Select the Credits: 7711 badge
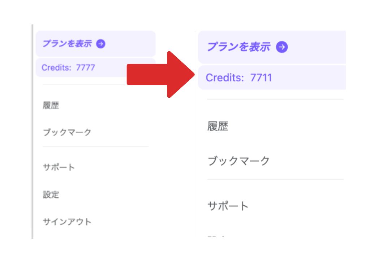The image size is (370, 277). (x=272, y=78)
